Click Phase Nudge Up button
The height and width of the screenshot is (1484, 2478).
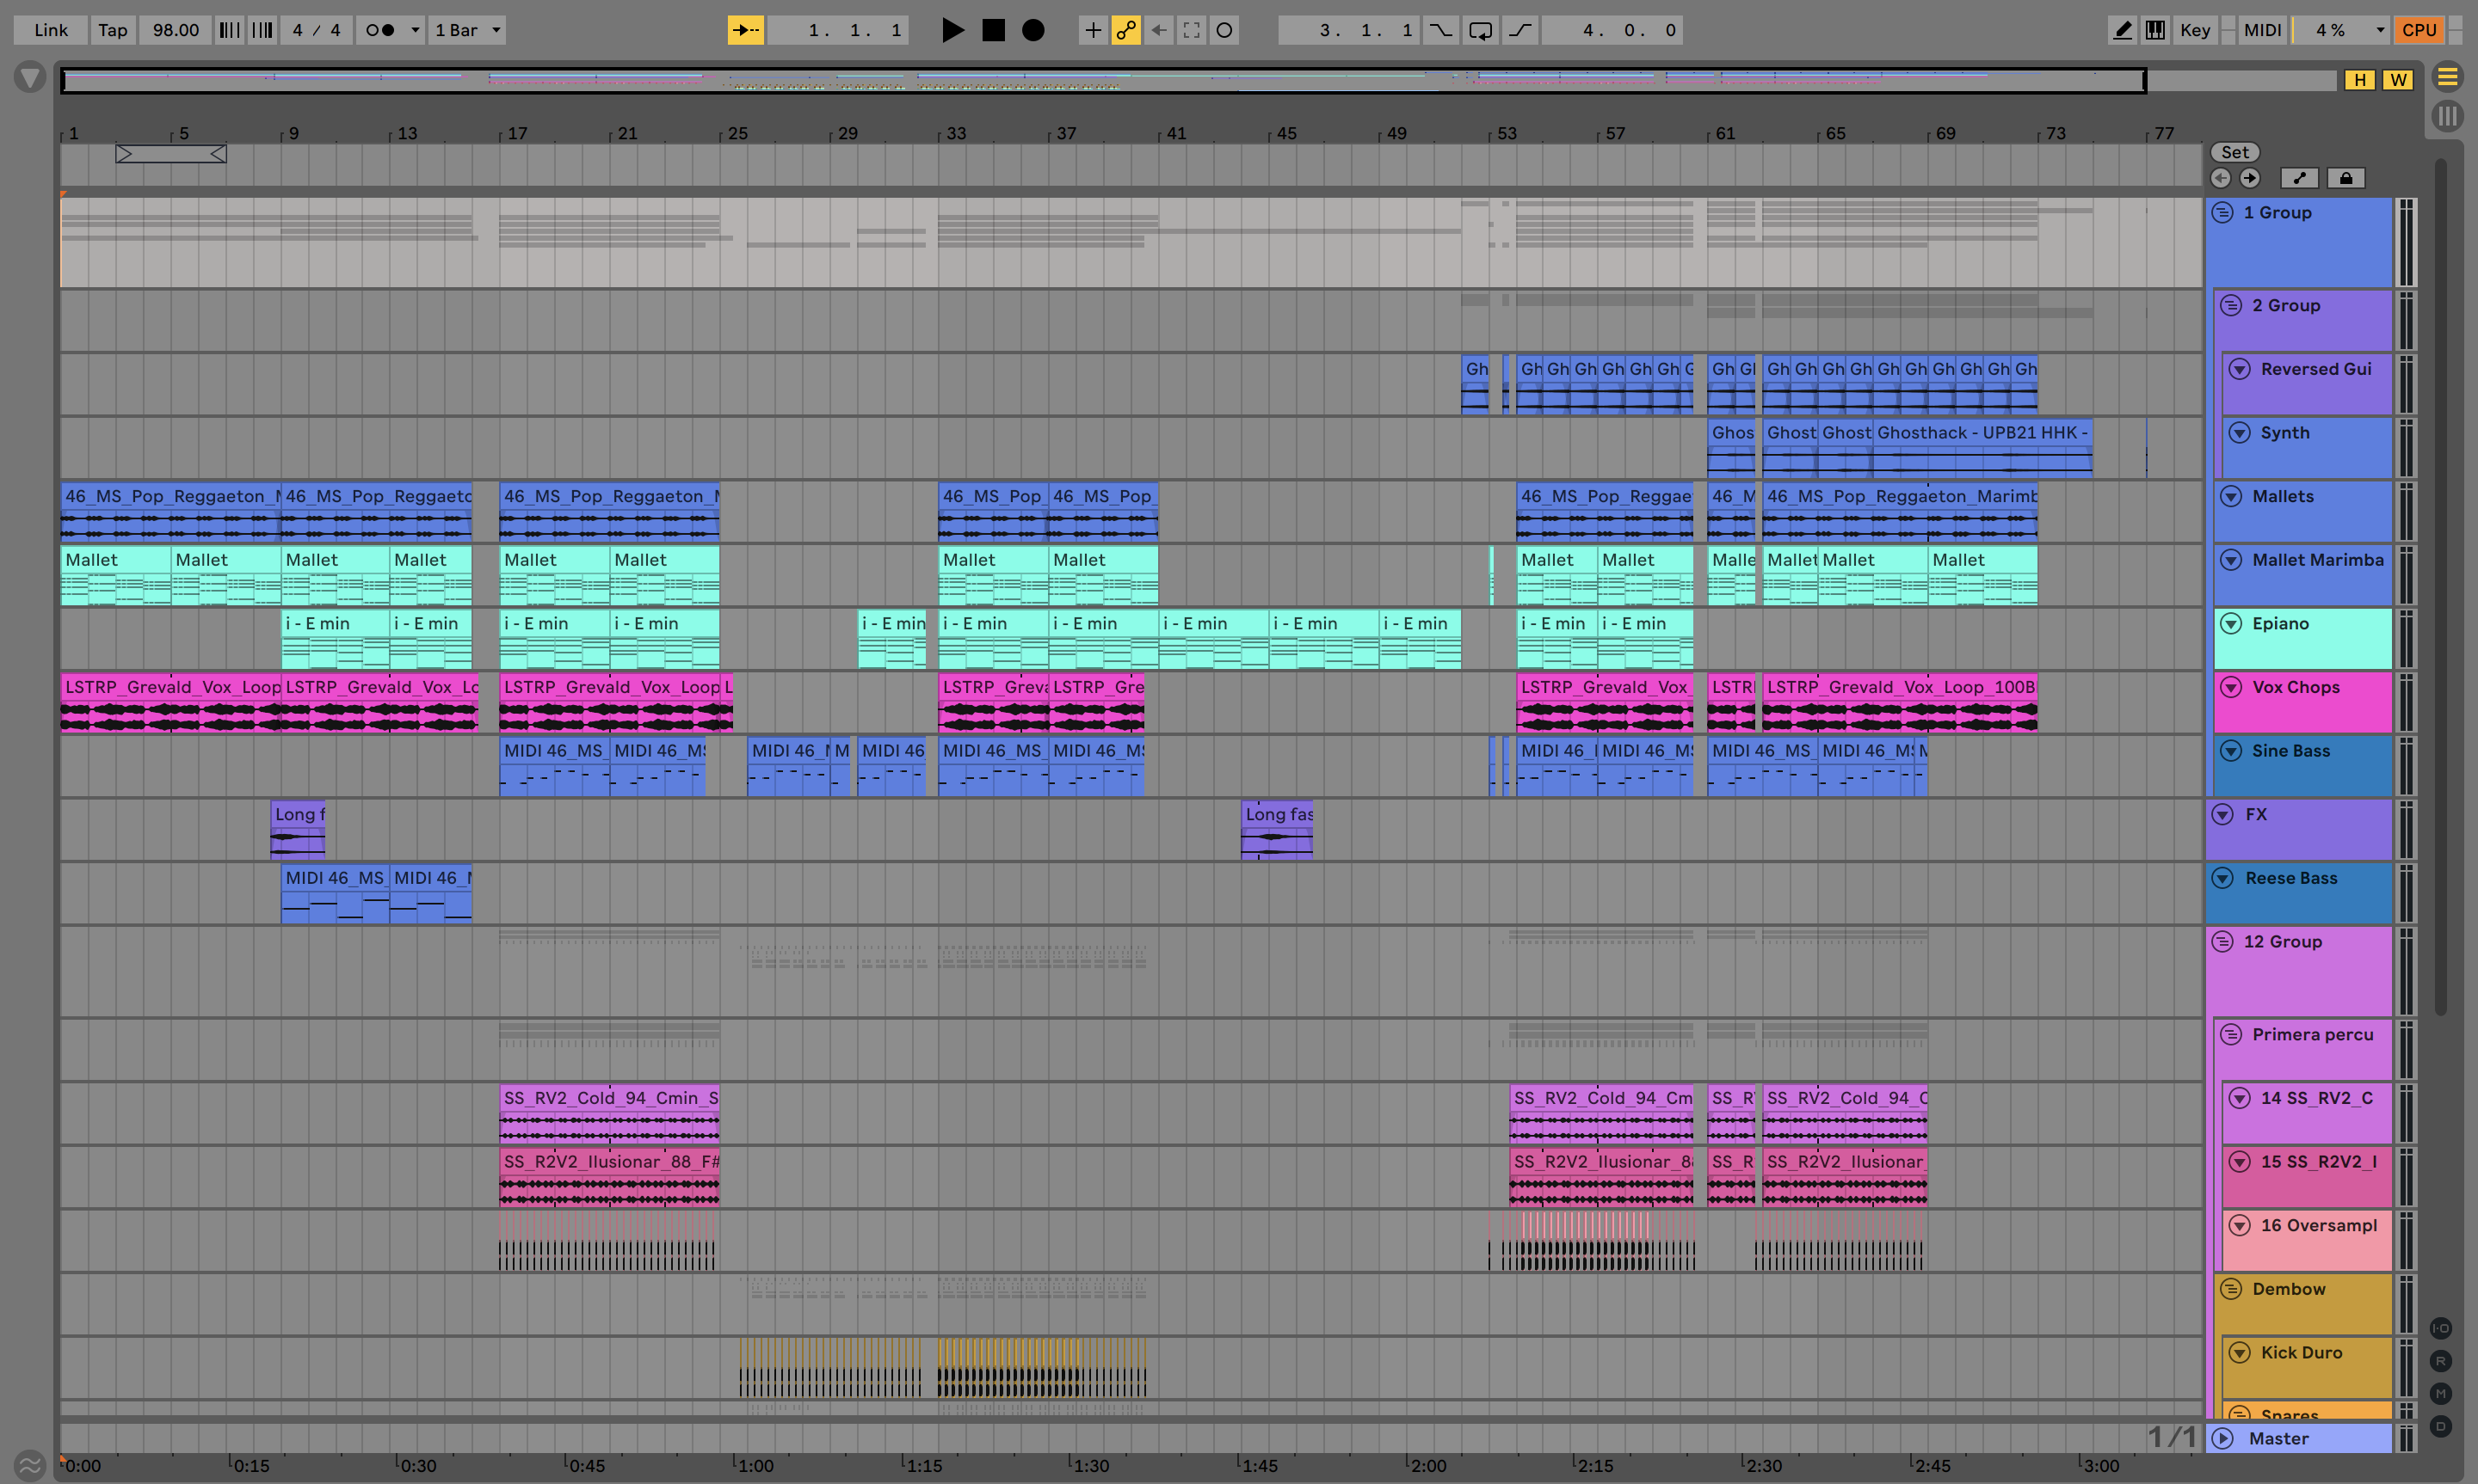pyautogui.click(x=262, y=30)
